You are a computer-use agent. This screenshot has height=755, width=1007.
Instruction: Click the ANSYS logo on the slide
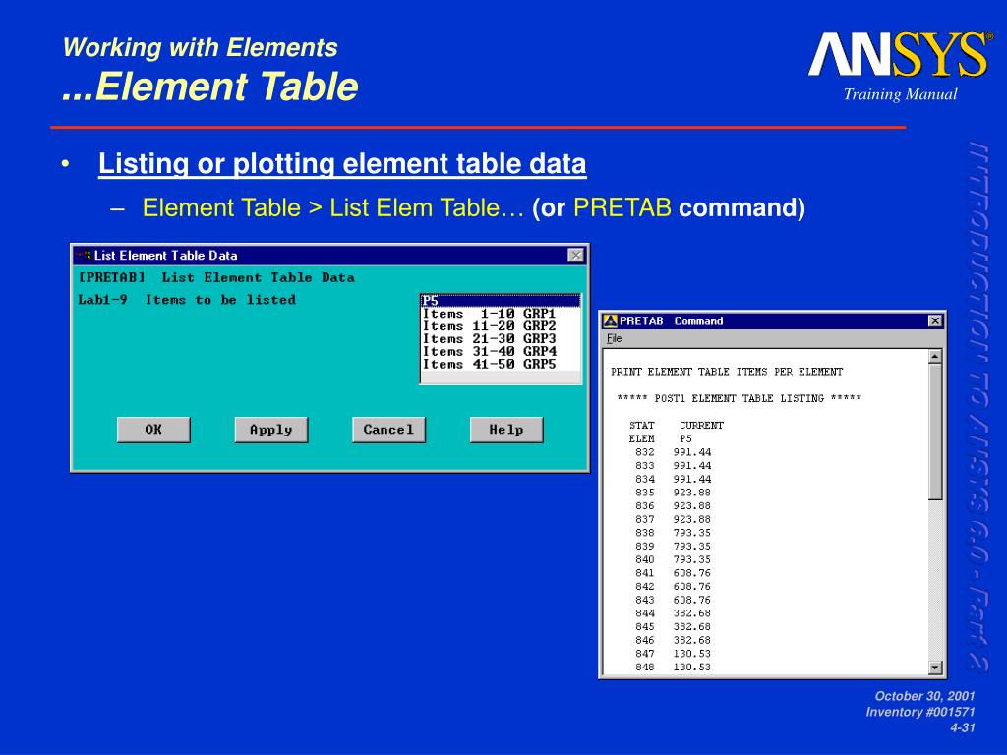tap(900, 55)
